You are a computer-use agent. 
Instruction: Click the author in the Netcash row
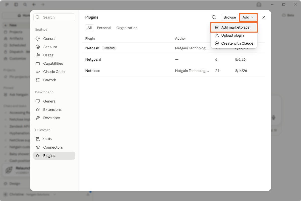(x=192, y=48)
